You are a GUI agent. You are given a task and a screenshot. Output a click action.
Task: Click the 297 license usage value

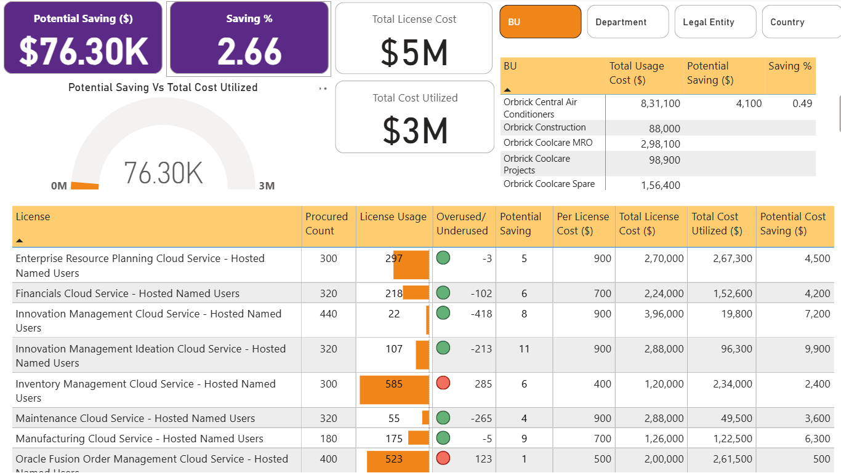(394, 258)
